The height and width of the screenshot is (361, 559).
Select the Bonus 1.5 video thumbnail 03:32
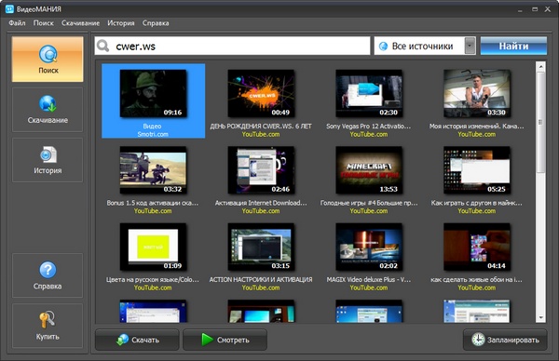pos(153,170)
